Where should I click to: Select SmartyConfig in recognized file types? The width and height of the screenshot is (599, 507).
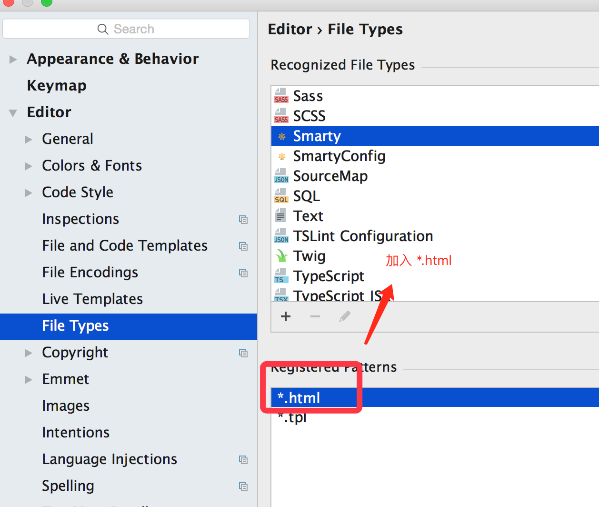(x=339, y=156)
